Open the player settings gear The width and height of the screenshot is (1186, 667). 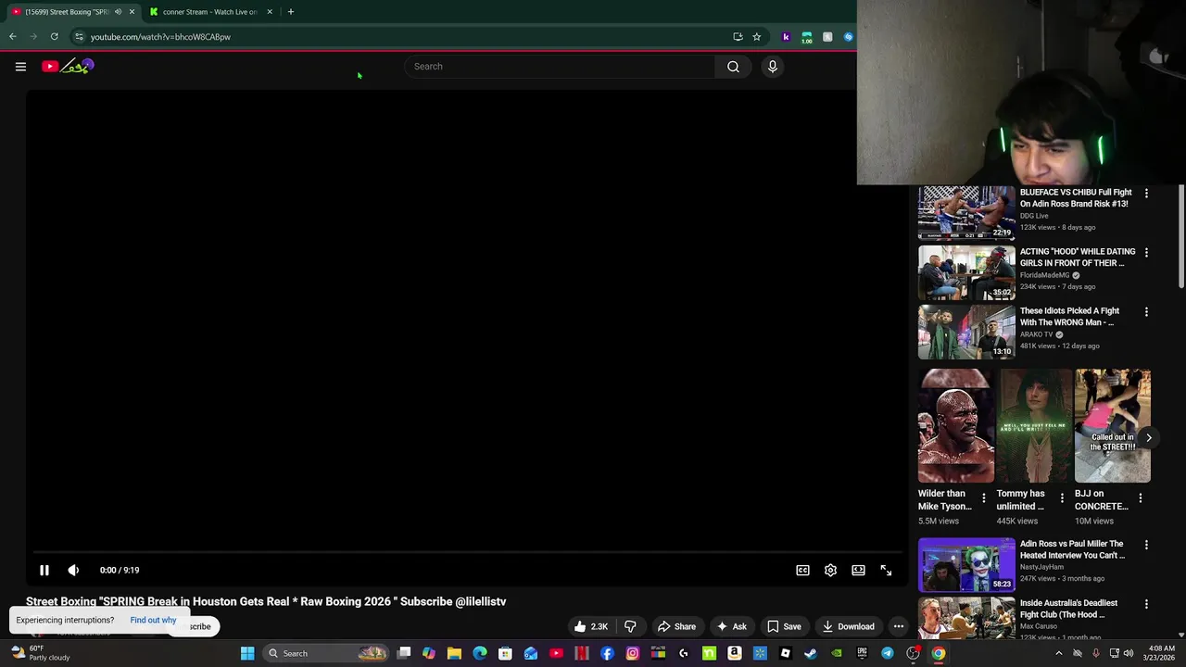[830, 570]
